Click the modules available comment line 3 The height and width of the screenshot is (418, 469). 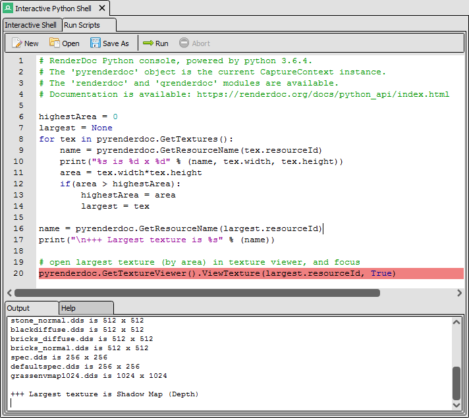pos(188,83)
